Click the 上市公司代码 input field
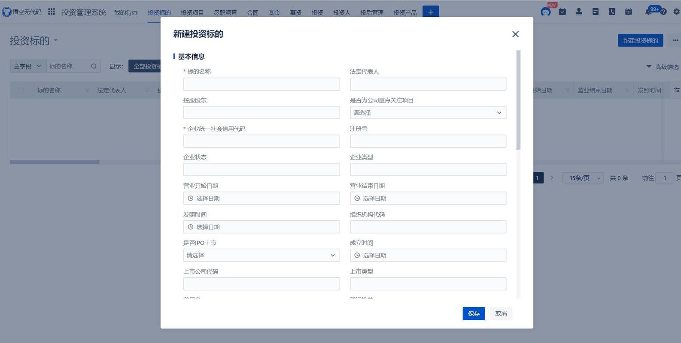This screenshot has height=343, width=681. click(x=261, y=284)
